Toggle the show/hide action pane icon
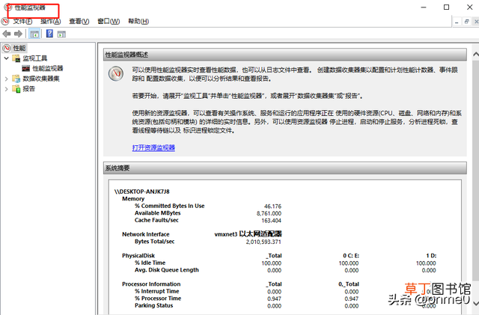The image size is (479, 315). pos(61,34)
